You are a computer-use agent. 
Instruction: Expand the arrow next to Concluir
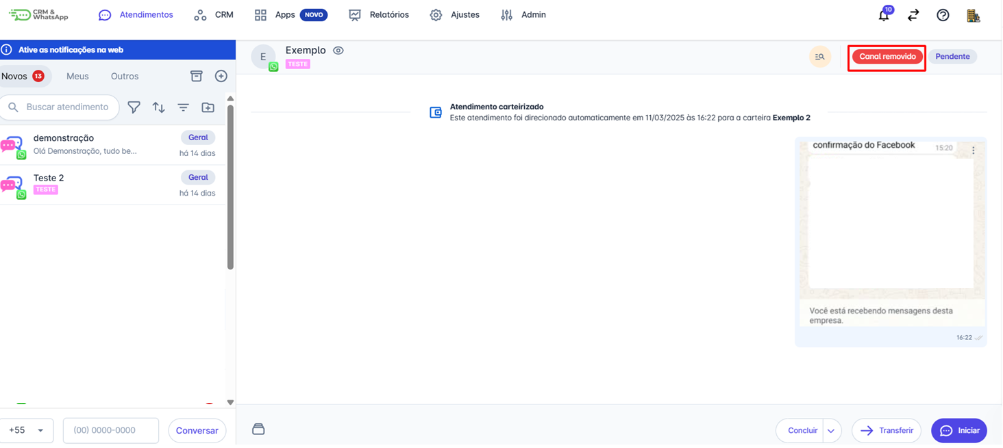click(x=831, y=431)
